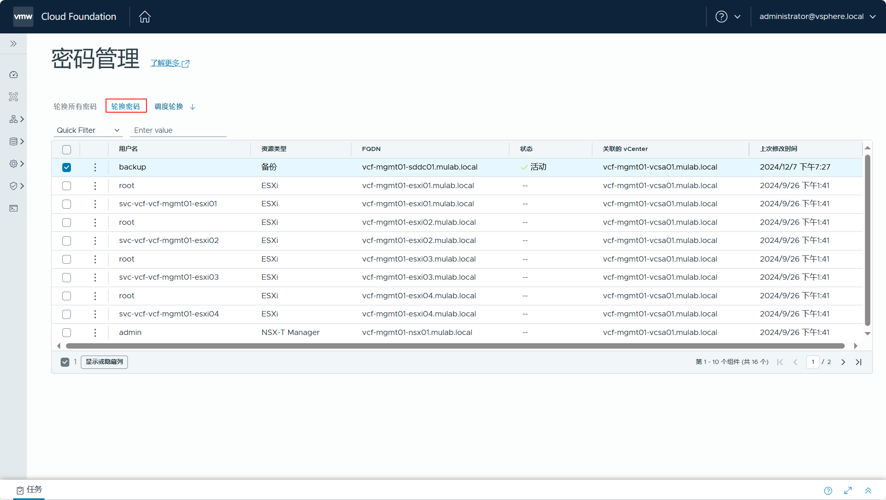Toggle the footer selected-count checkbox
Viewport: 886px width, 500px height.
[65, 362]
